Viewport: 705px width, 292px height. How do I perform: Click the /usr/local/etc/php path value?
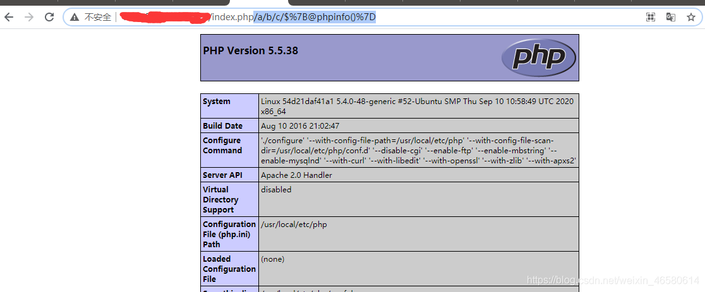[x=294, y=225]
